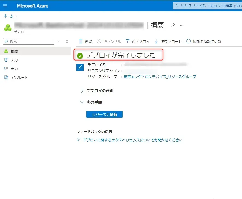Refresh with 最新の情報に更新 icon
This screenshot has height=199, width=242.
(x=188, y=41)
